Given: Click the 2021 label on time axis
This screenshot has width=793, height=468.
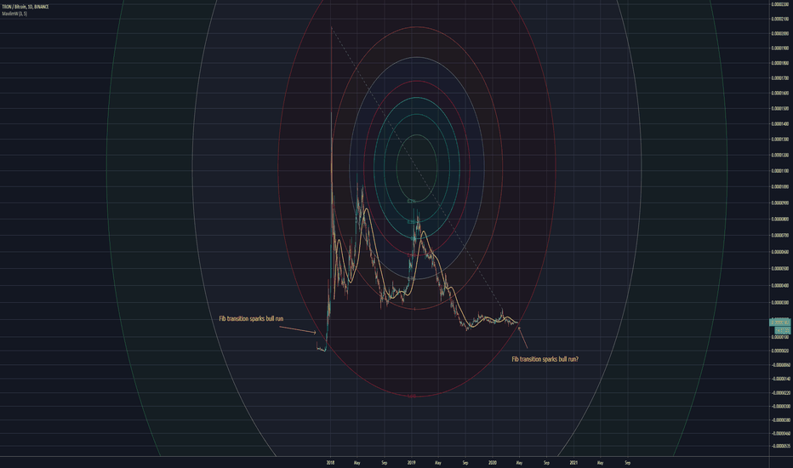Looking at the screenshot, I should tap(573, 462).
